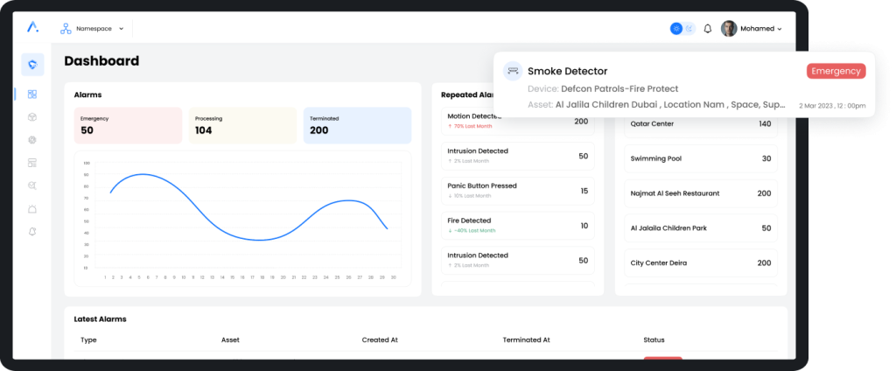Click the Created At column header
896x371 pixels.
(380, 340)
